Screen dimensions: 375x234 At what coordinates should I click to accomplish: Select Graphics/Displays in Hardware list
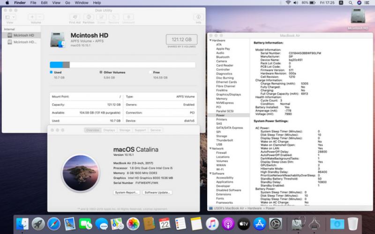point(228,94)
